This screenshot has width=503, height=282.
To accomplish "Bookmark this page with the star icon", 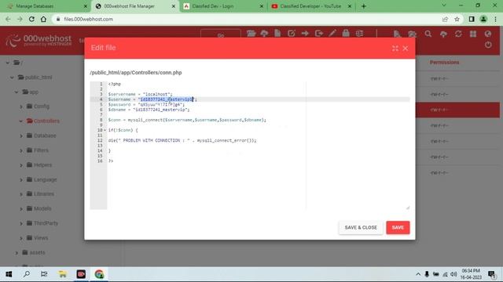I will click(x=457, y=19).
